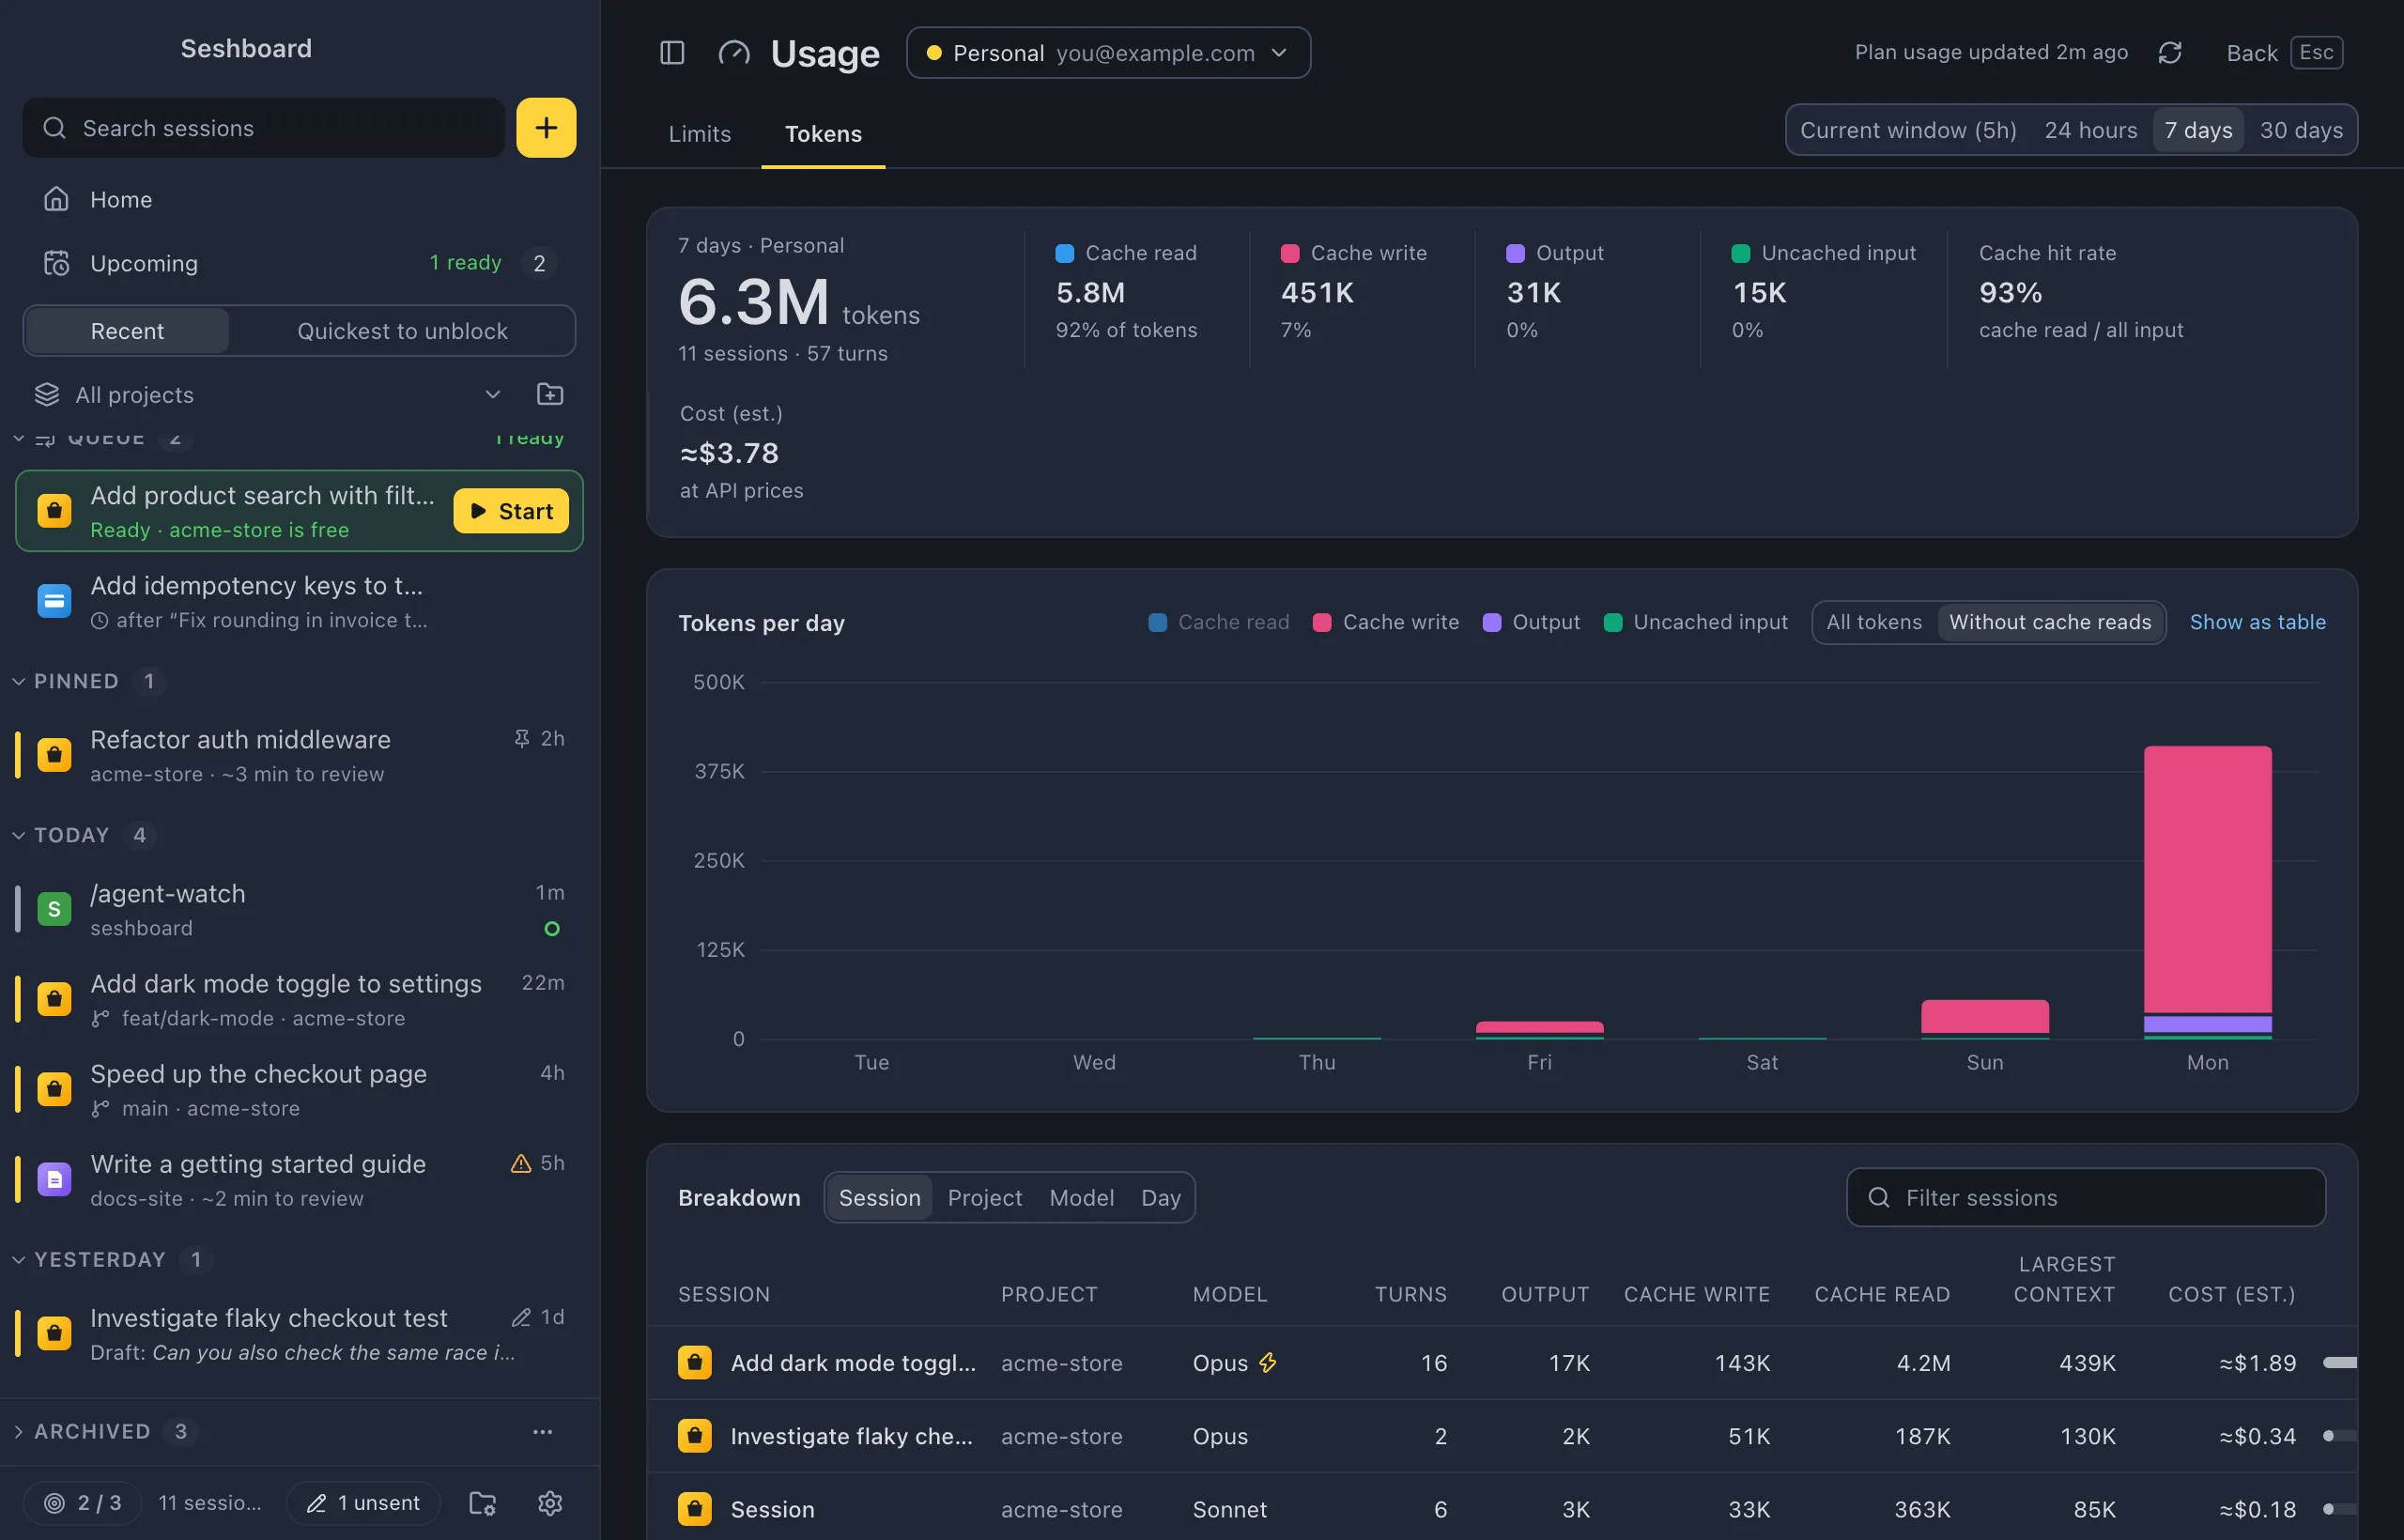
Task: Set time range to 30 days
Action: pyautogui.click(x=2301, y=130)
